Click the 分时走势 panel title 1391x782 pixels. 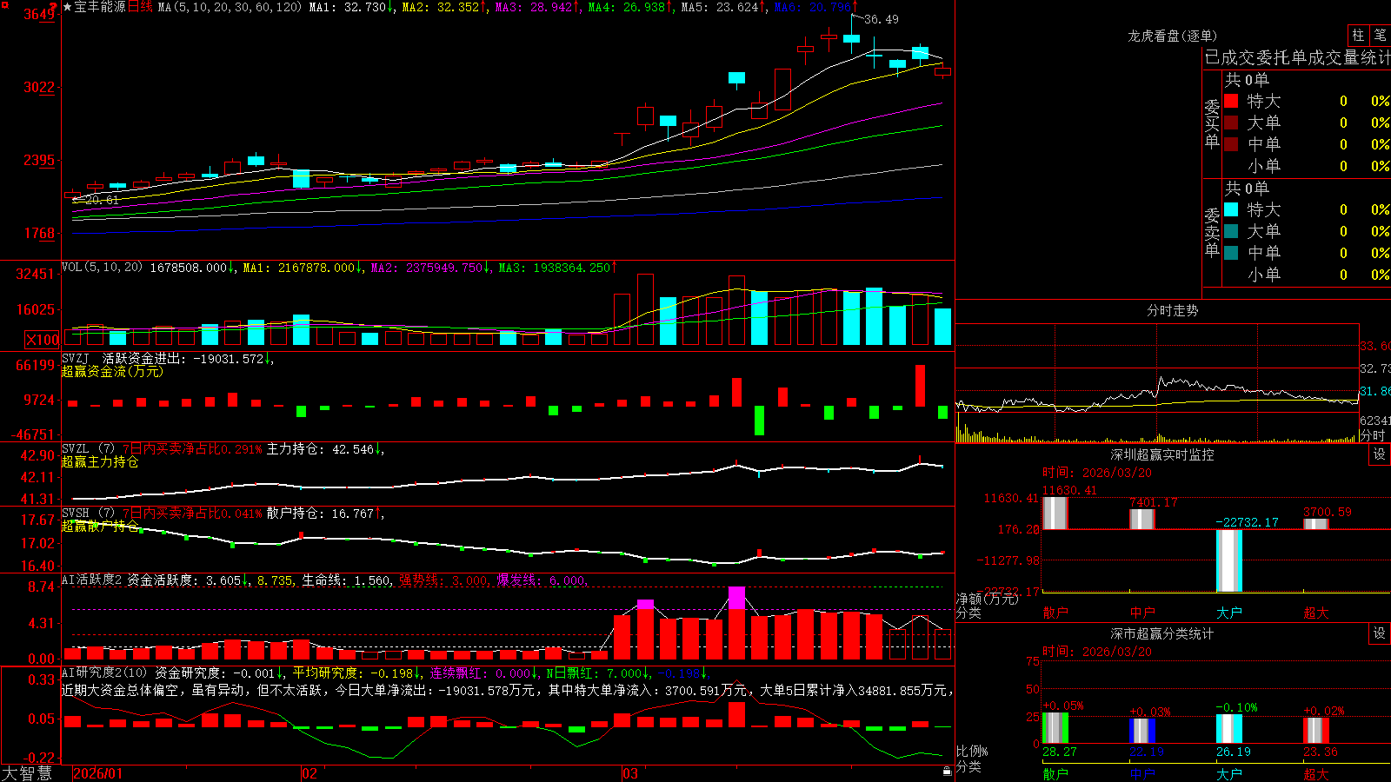point(1172,310)
